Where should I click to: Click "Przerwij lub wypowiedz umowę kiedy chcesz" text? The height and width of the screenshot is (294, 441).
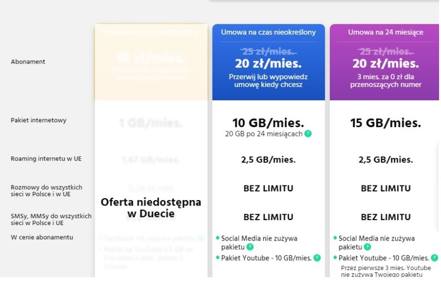click(269, 81)
